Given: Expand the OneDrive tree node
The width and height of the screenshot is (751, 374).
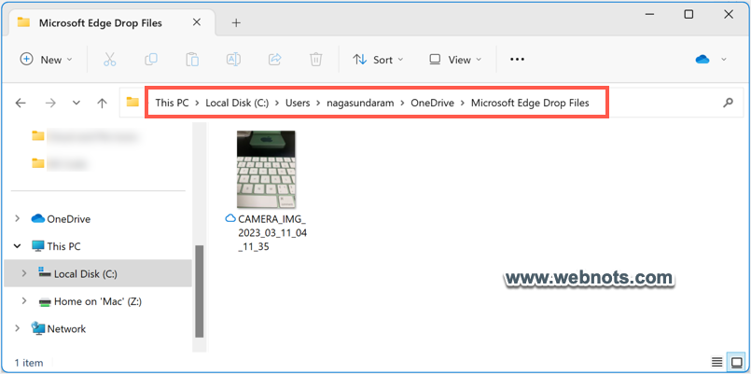Looking at the screenshot, I should coord(17,219).
